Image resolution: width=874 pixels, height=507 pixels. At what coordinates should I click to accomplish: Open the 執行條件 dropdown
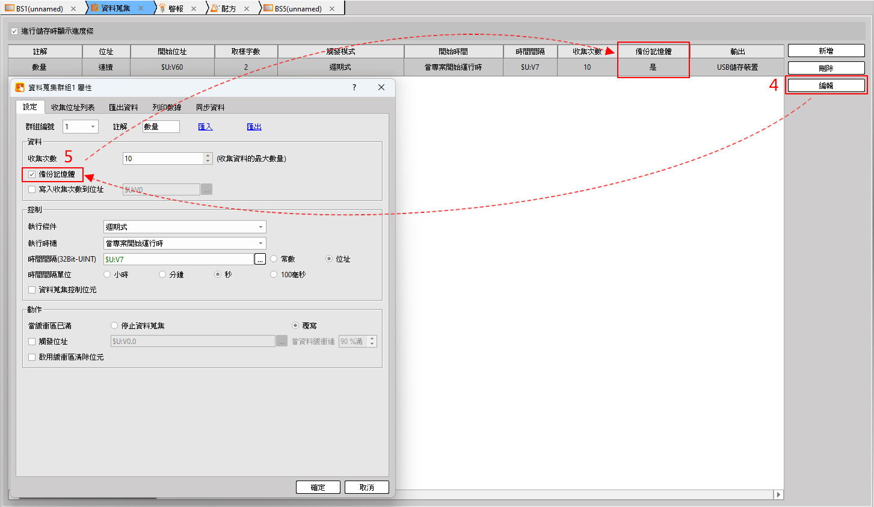coord(260,227)
